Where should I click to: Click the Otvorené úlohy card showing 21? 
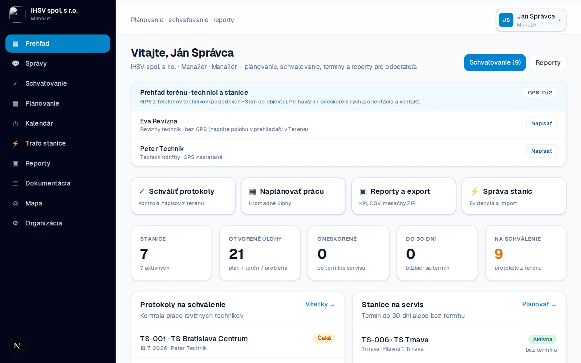260,253
